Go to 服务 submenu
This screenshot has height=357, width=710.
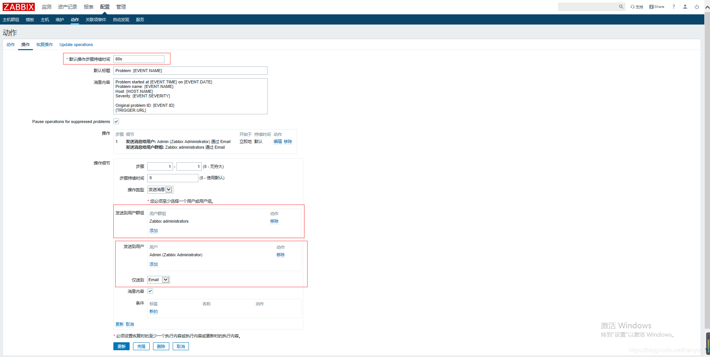tap(140, 20)
